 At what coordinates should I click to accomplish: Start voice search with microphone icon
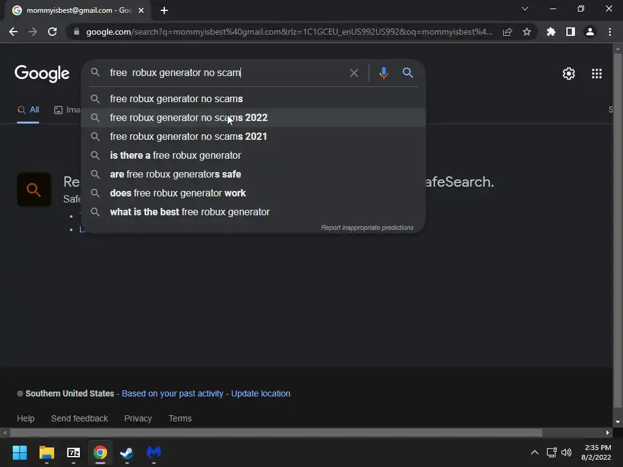point(383,73)
